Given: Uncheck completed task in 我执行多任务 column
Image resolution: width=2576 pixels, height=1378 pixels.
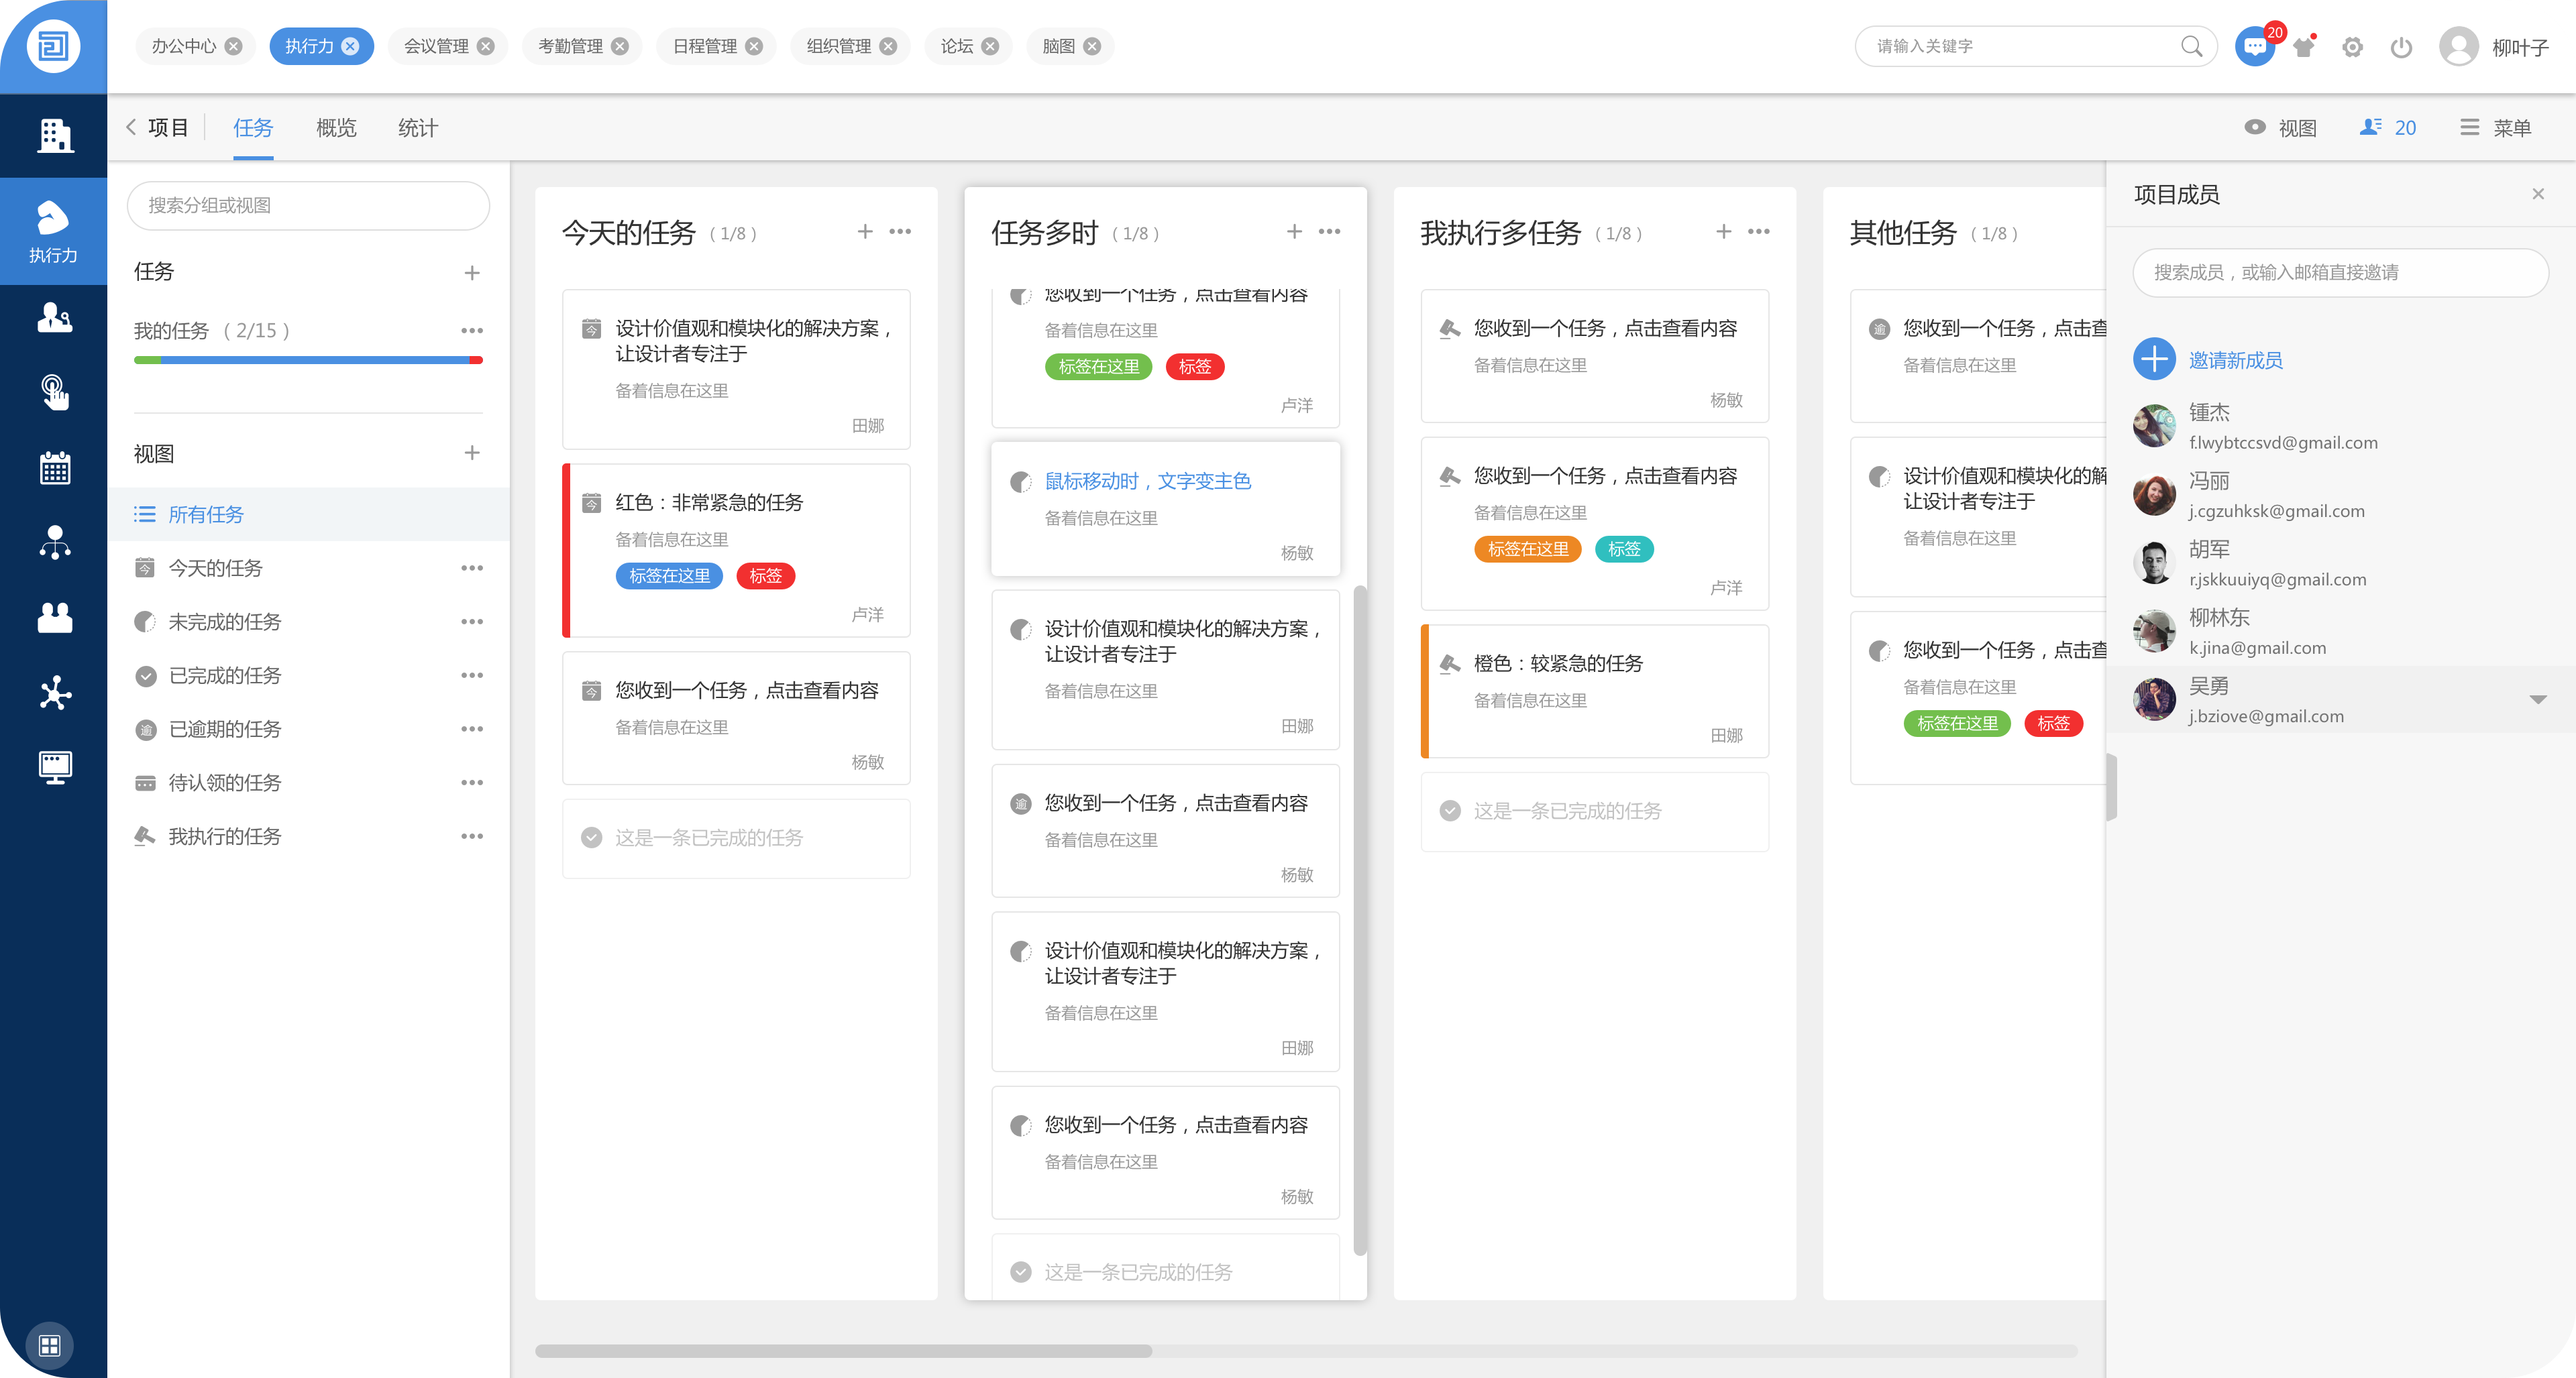Looking at the screenshot, I should click(x=1450, y=811).
